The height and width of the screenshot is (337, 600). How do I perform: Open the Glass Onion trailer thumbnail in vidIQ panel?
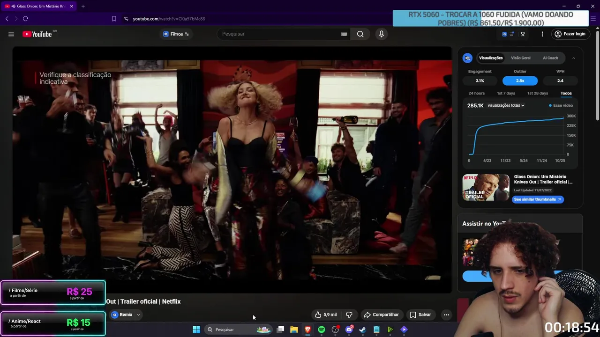486,187
